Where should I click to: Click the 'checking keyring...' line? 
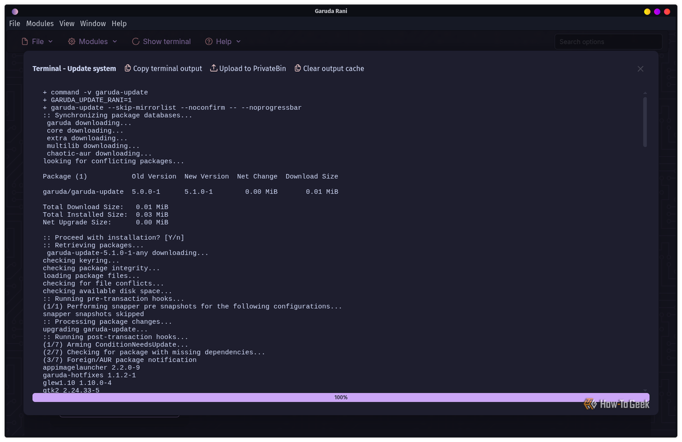click(81, 261)
